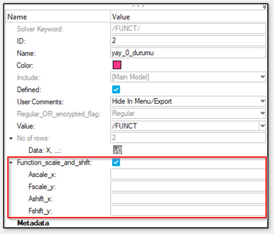
Task: Click the Fshift_y input field
Action: point(188,211)
